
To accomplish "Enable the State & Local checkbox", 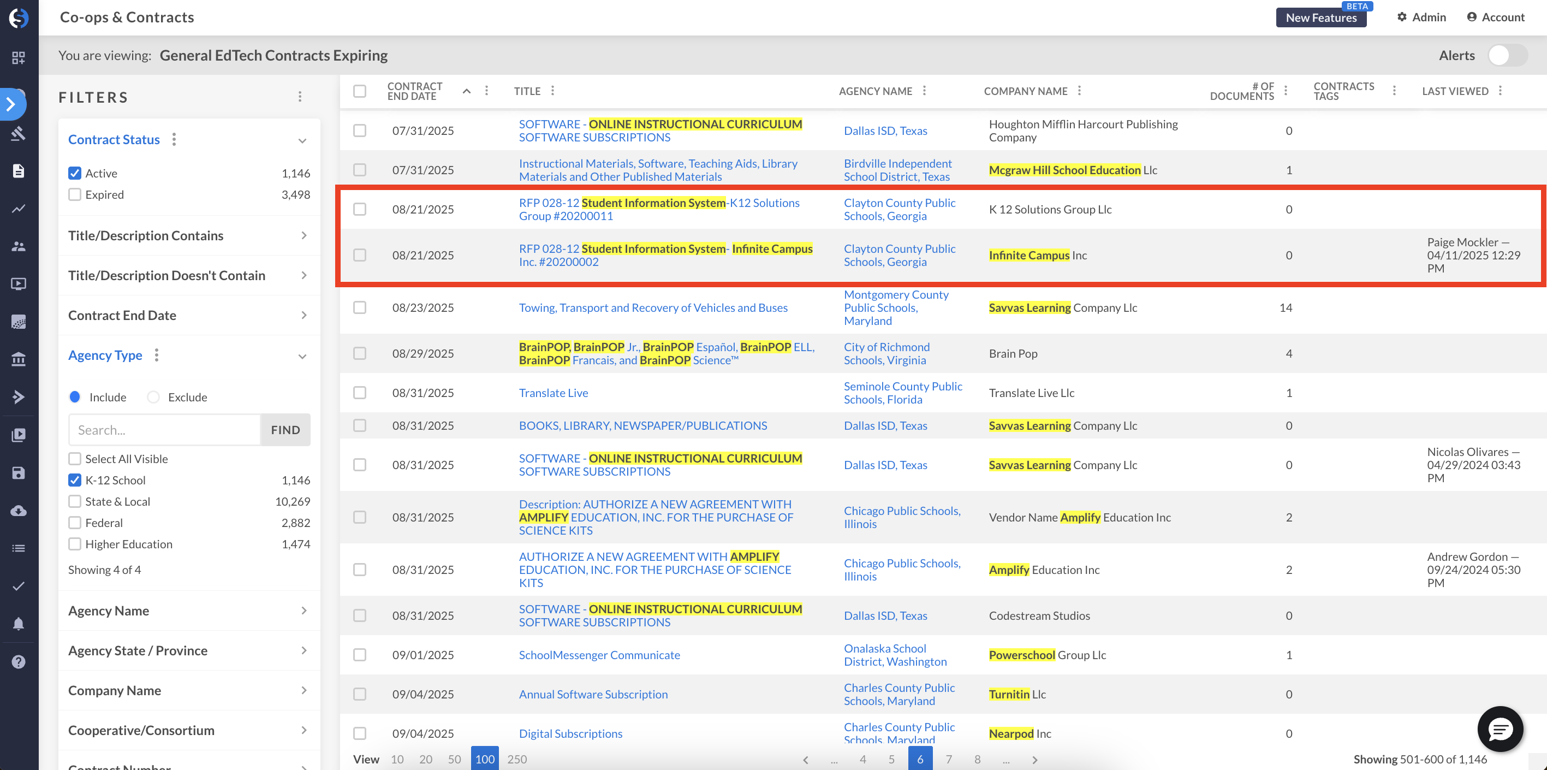I will 74,501.
